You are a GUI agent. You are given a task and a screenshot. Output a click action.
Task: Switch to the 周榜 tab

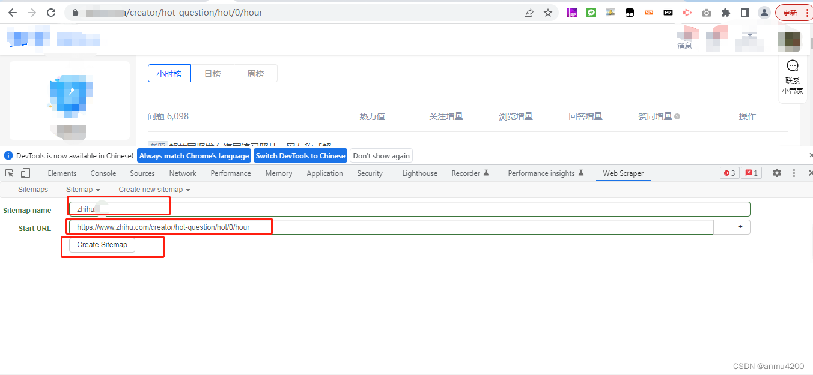click(255, 74)
